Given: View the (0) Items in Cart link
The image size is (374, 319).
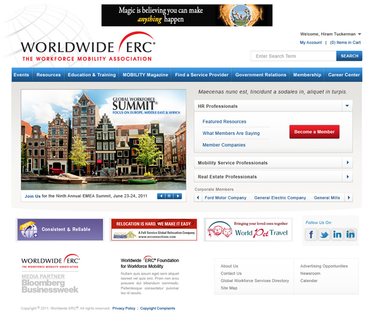Looking at the screenshot, I should point(345,43).
